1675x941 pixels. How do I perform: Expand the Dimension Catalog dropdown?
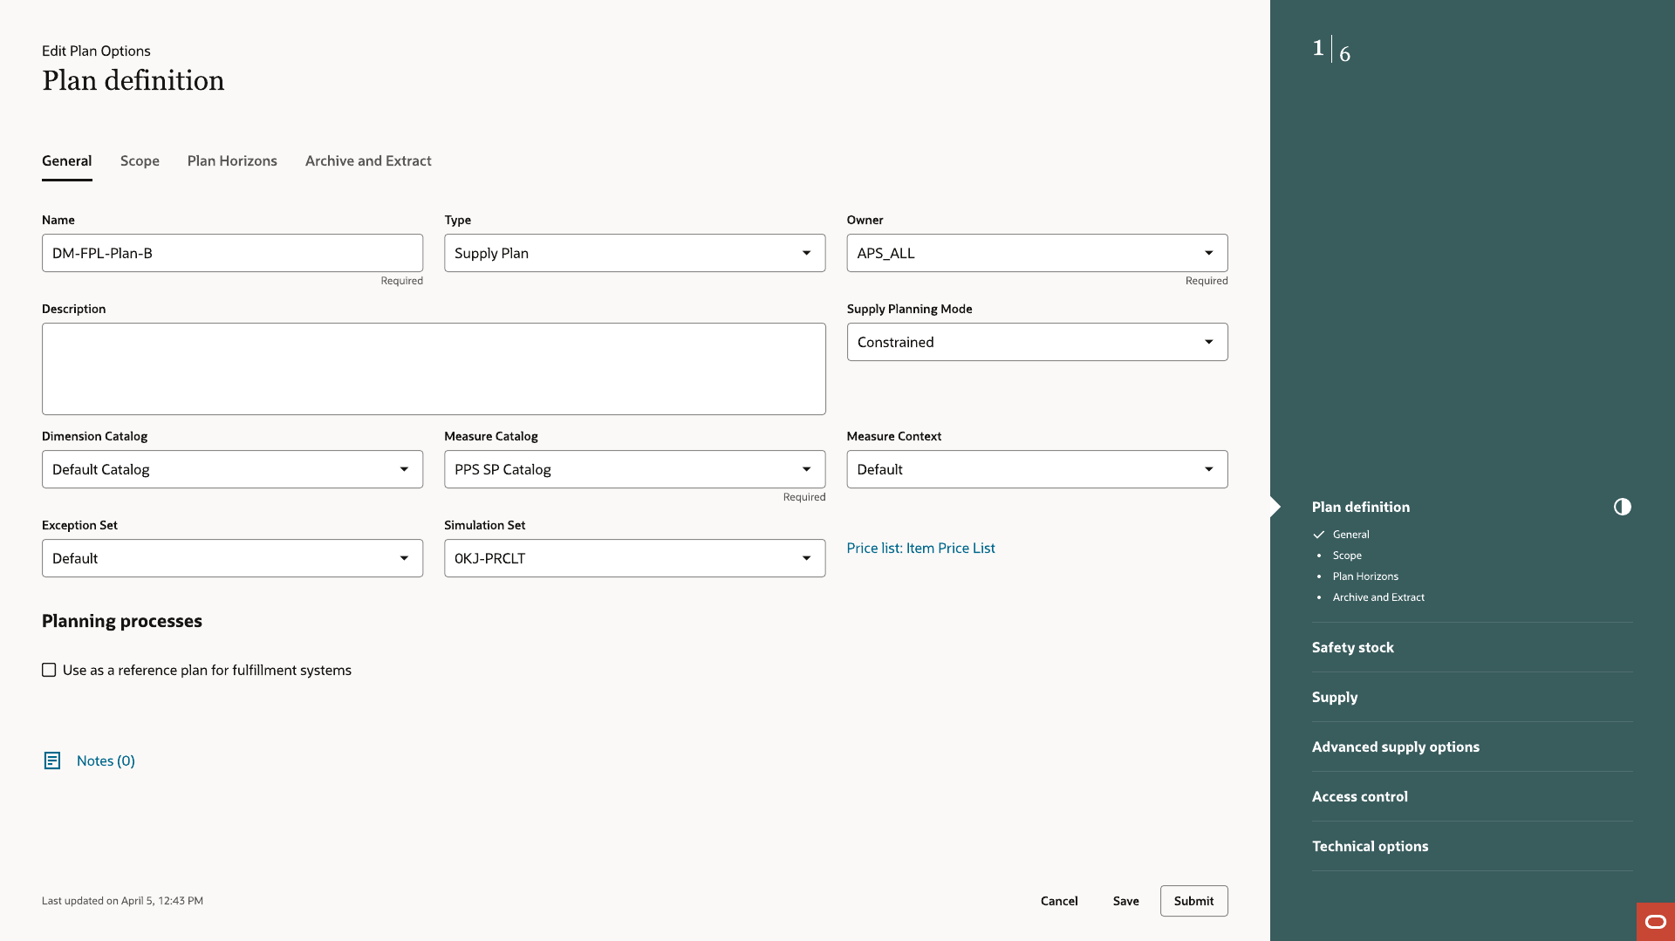(232, 469)
